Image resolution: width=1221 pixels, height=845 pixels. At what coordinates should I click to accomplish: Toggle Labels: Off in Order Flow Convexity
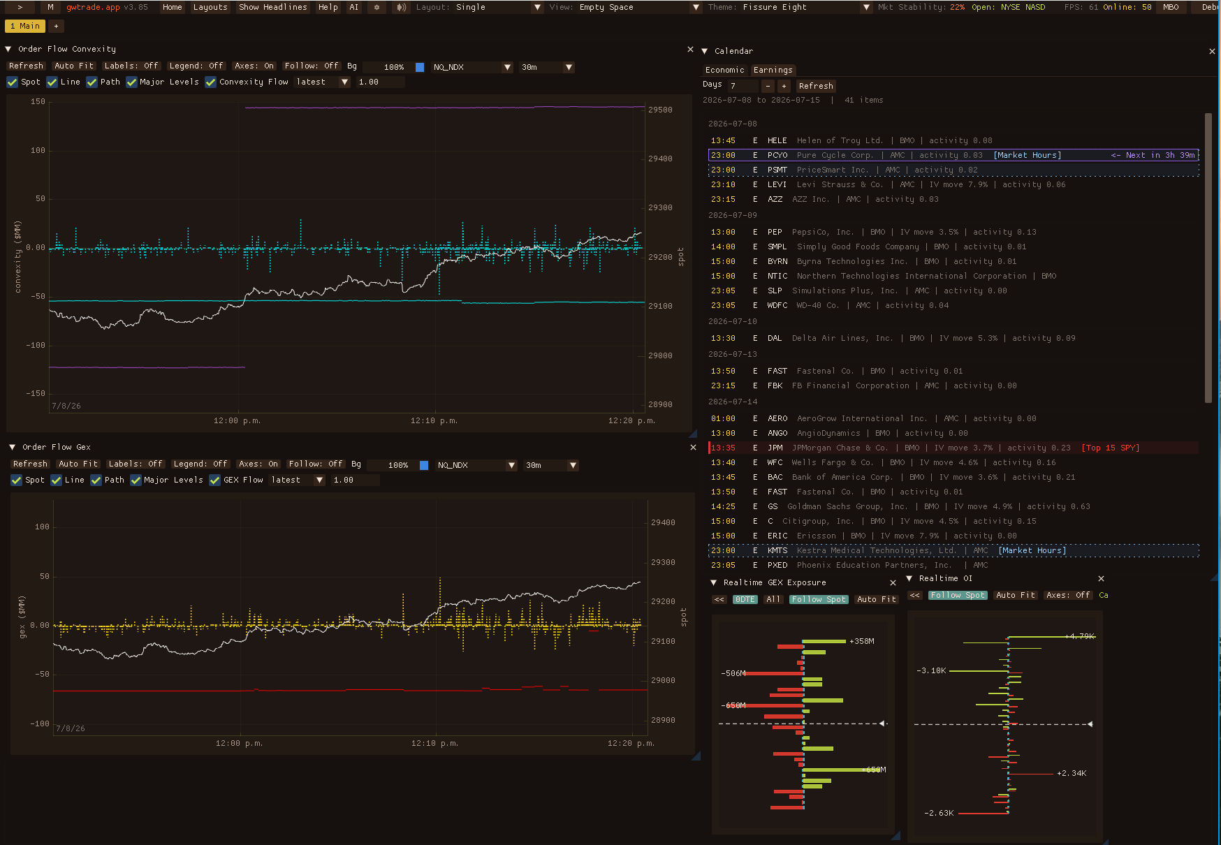[x=131, y=66]
